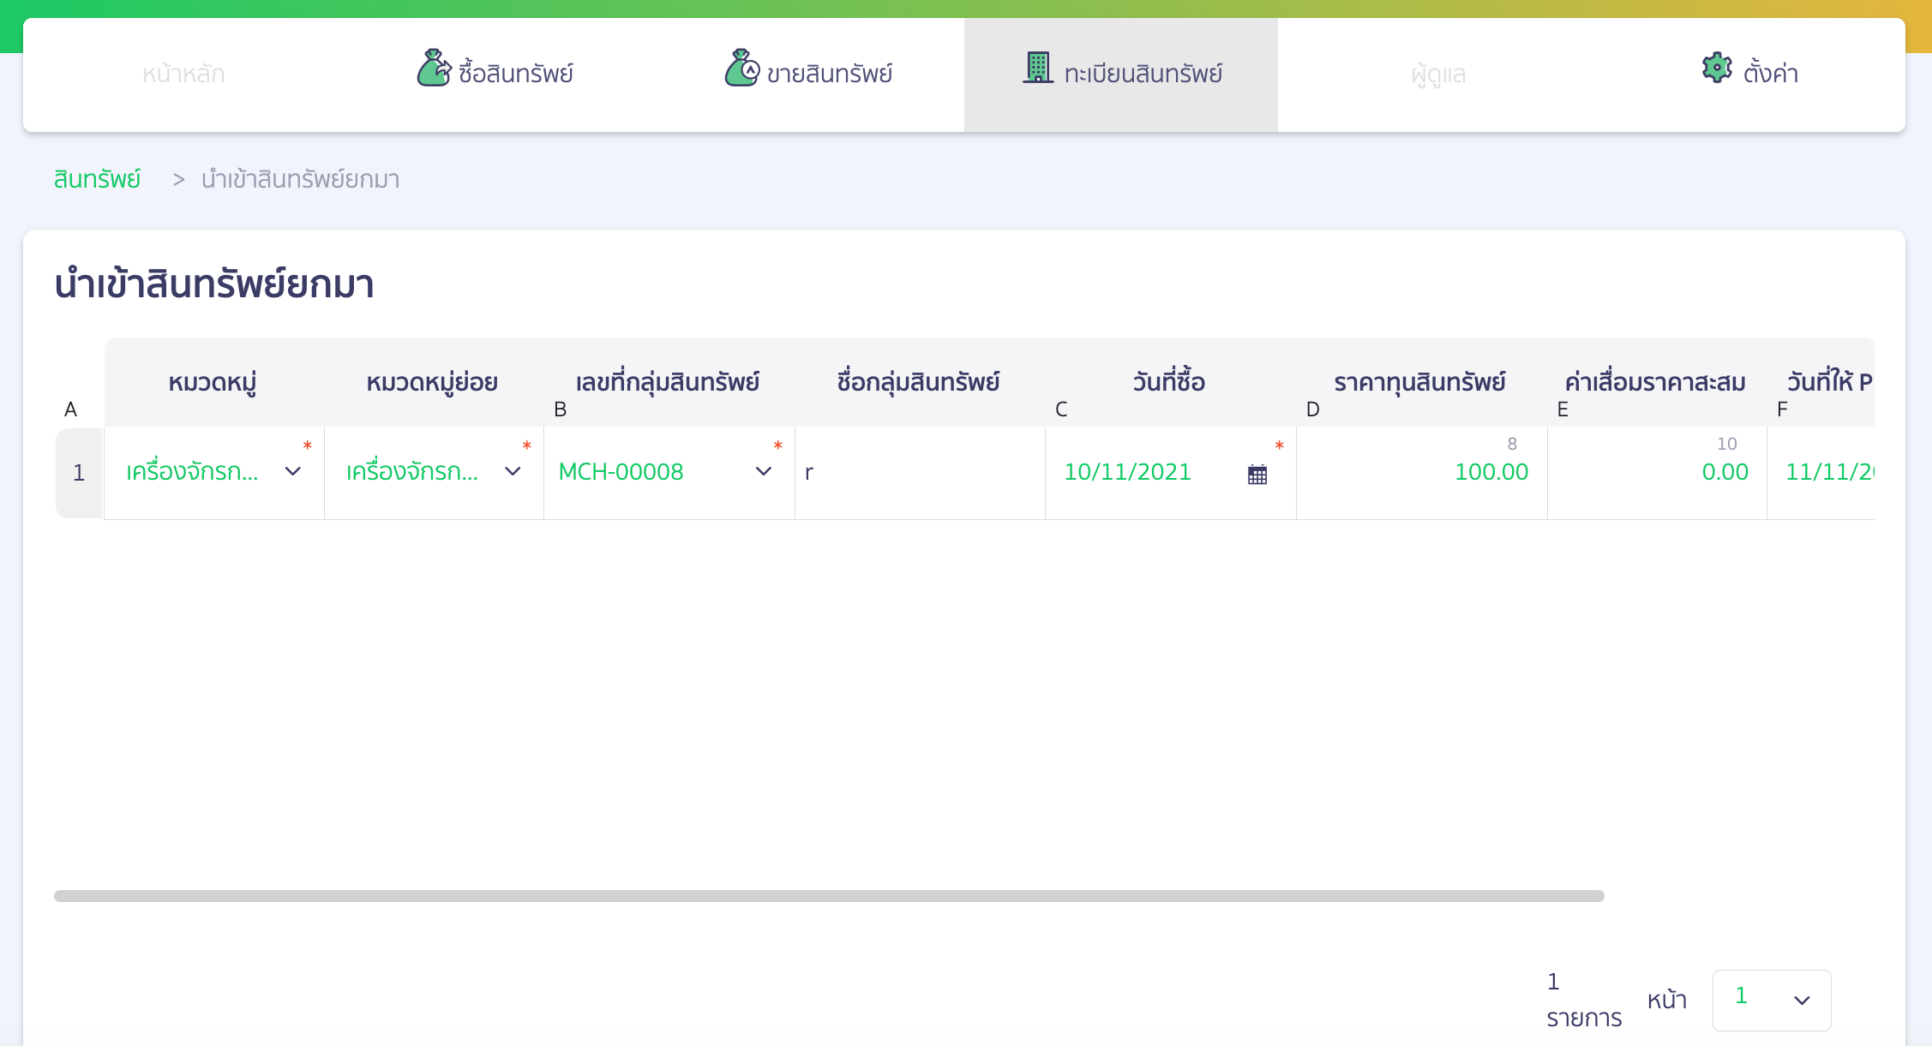This screenshot has width=1932, height=1046.
Task: Click the '1 รายการ' record count text
Action: coord(1584,1000)
